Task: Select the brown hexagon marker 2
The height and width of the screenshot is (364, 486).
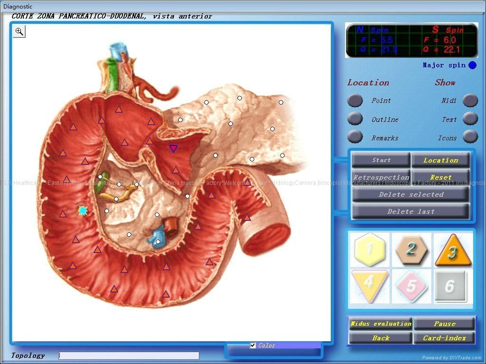Action: tap(411, 249)
